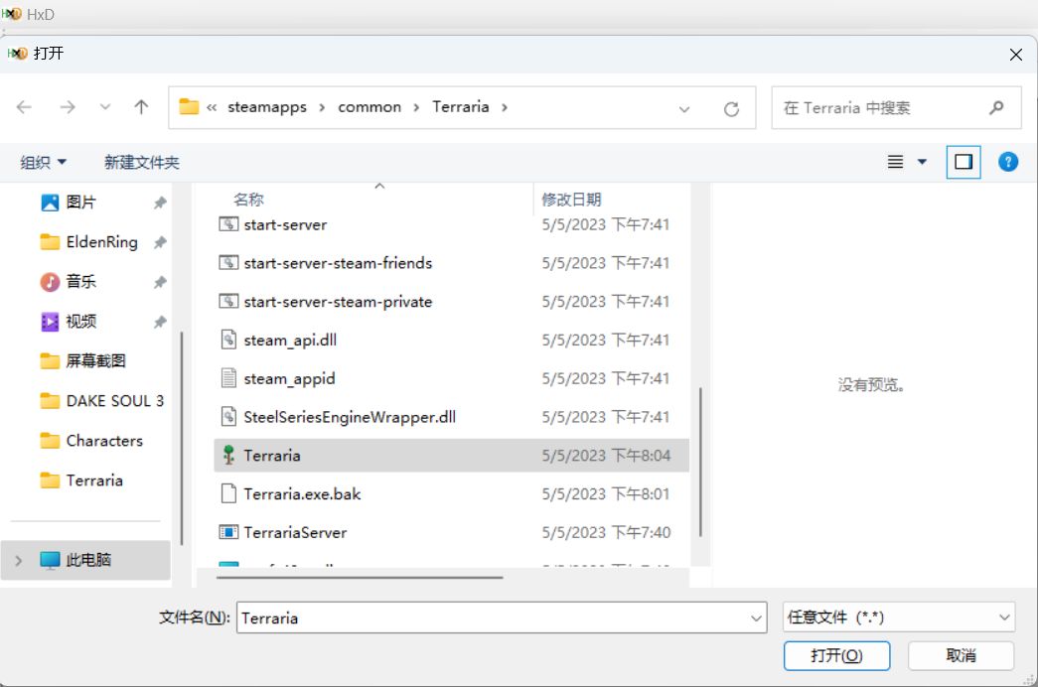
Task: Open 屏幕截图 folder in the sidebar
Action: [95, 361]
